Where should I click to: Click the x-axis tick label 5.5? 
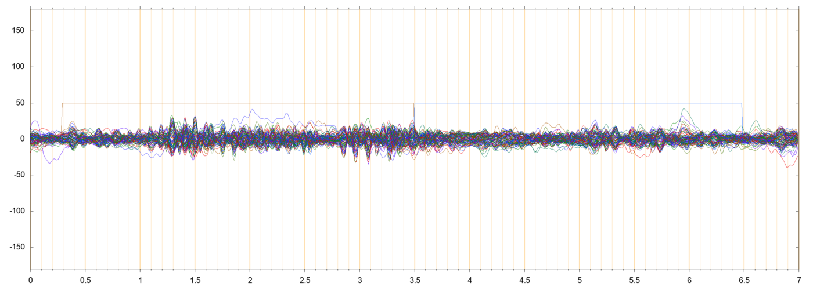point(634,280)
